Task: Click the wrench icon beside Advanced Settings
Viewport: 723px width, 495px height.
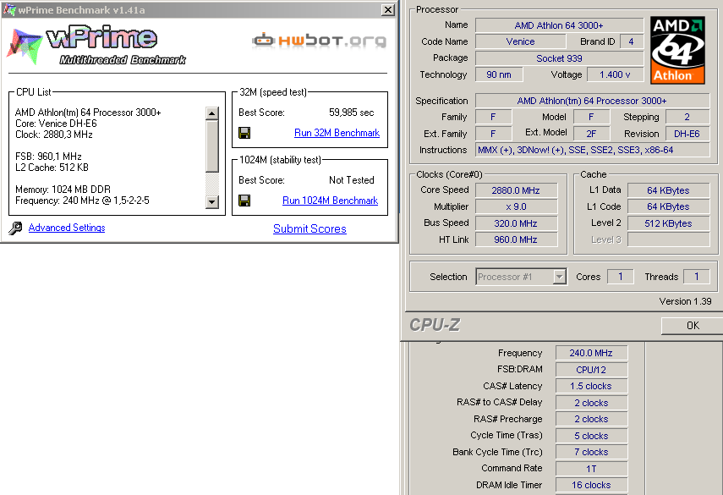Action: point(15,228)
